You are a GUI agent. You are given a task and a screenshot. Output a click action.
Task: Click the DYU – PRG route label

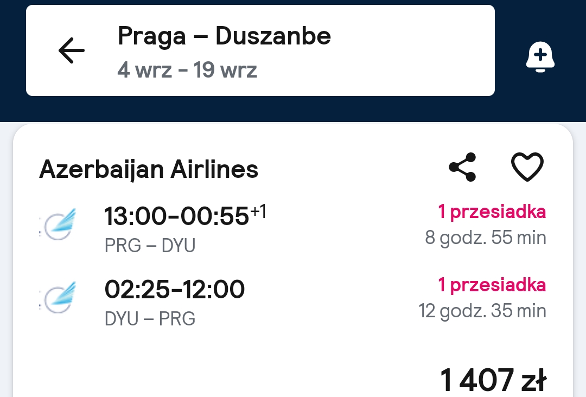click(150, 318)
